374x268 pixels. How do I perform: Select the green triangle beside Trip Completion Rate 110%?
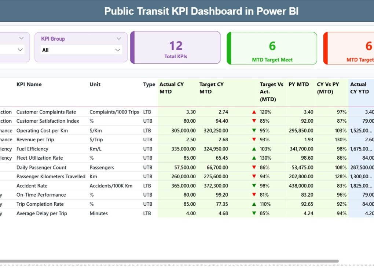(254, 204)
